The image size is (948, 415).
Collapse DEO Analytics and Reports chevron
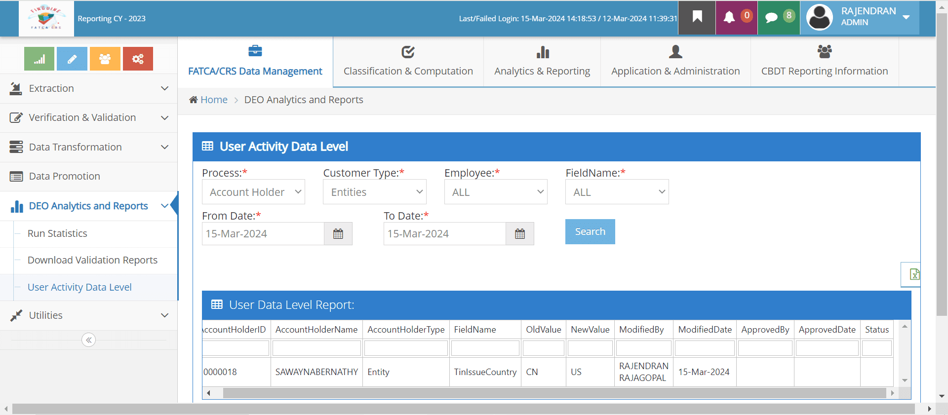[x=165, y=206]
